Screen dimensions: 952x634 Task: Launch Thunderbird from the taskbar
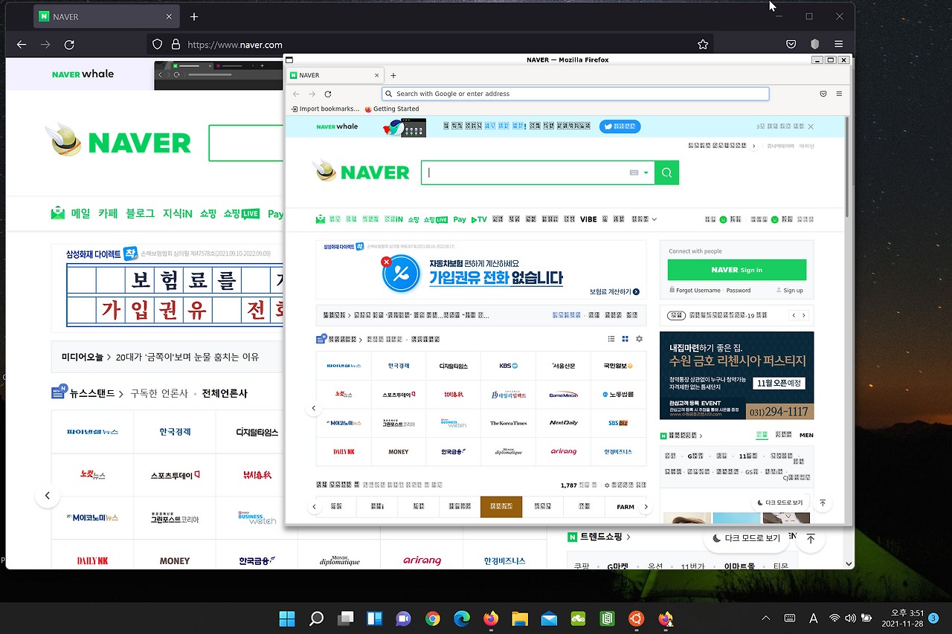(549, 618)
